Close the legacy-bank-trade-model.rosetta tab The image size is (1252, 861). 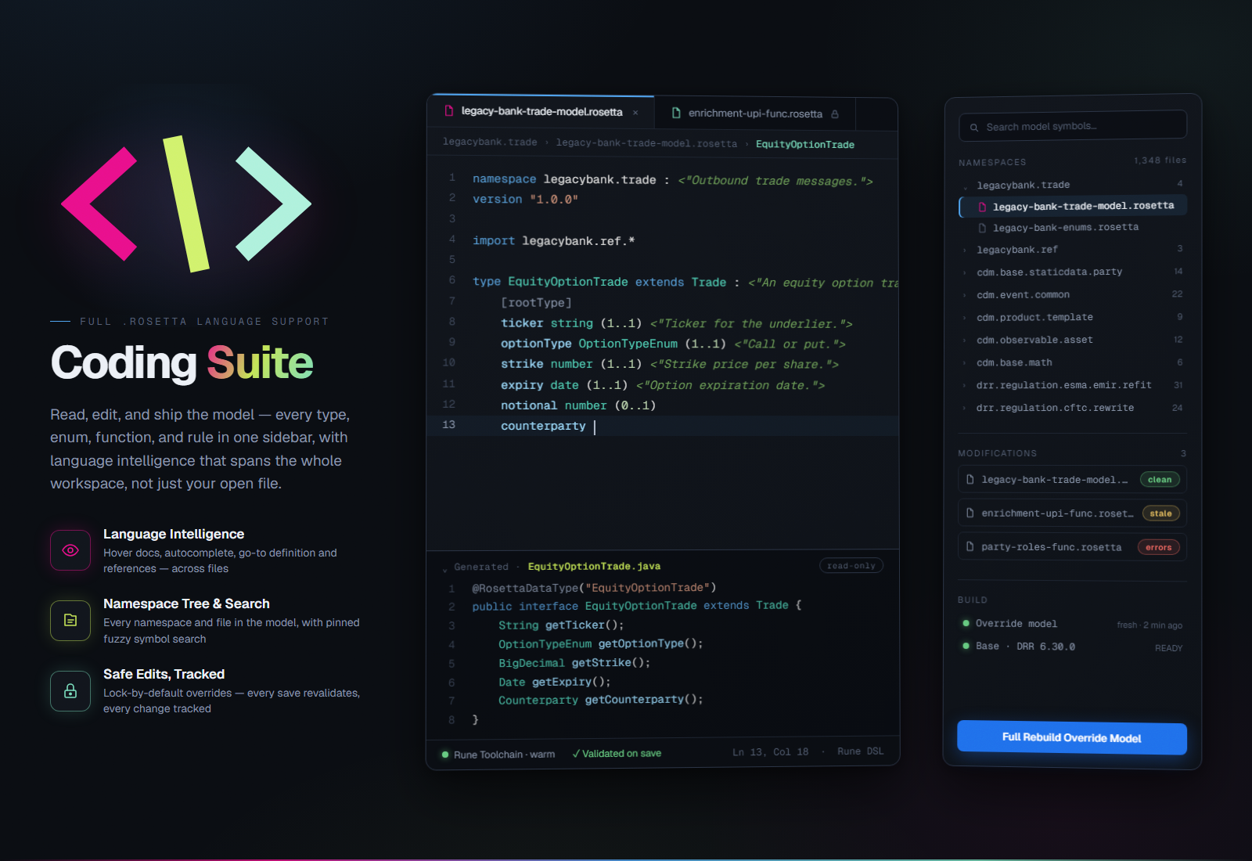(x=635, y=113)
